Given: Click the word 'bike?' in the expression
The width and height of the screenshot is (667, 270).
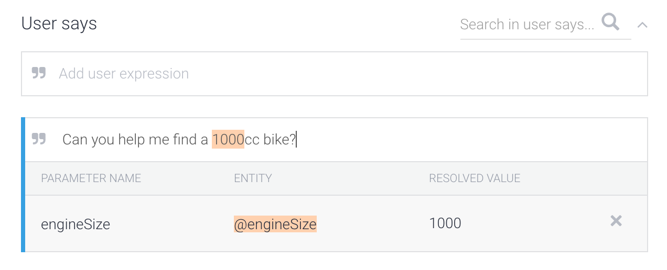Looking at the screenshot, I should pos(279,140).
